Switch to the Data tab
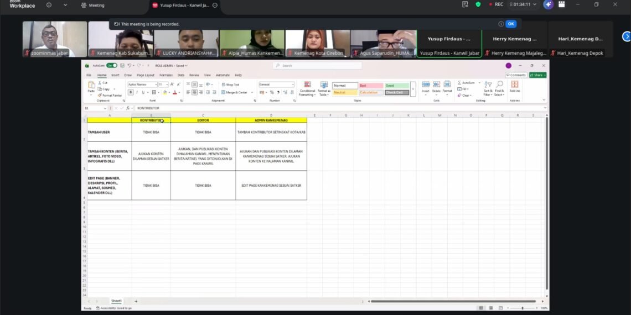Image resolution: width=631 pixels, height=315 pixels. (x=181, y=75)
